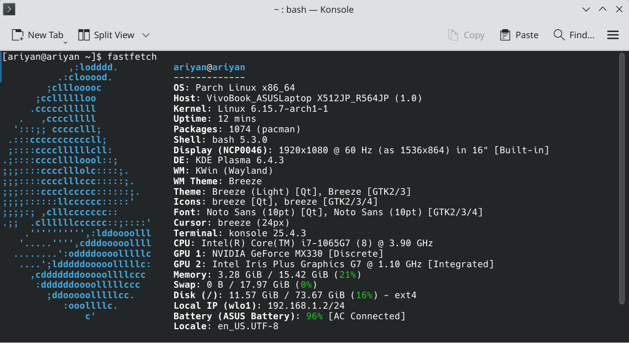Click the Split View button

[106, 35]
